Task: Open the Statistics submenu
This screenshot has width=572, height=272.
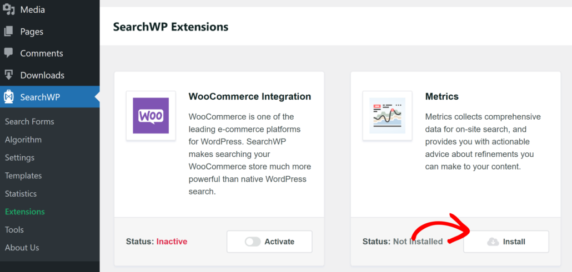Action: tap(21, 194)
